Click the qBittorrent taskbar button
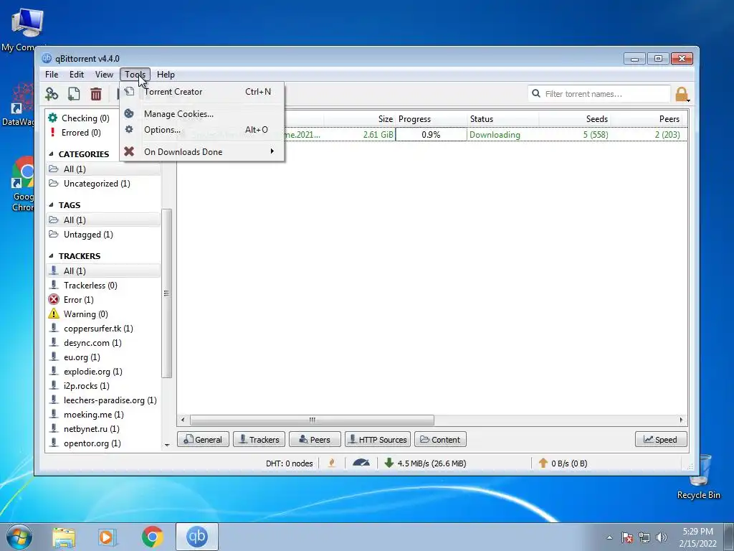734x551 pixels. click(x=197, y=537)
